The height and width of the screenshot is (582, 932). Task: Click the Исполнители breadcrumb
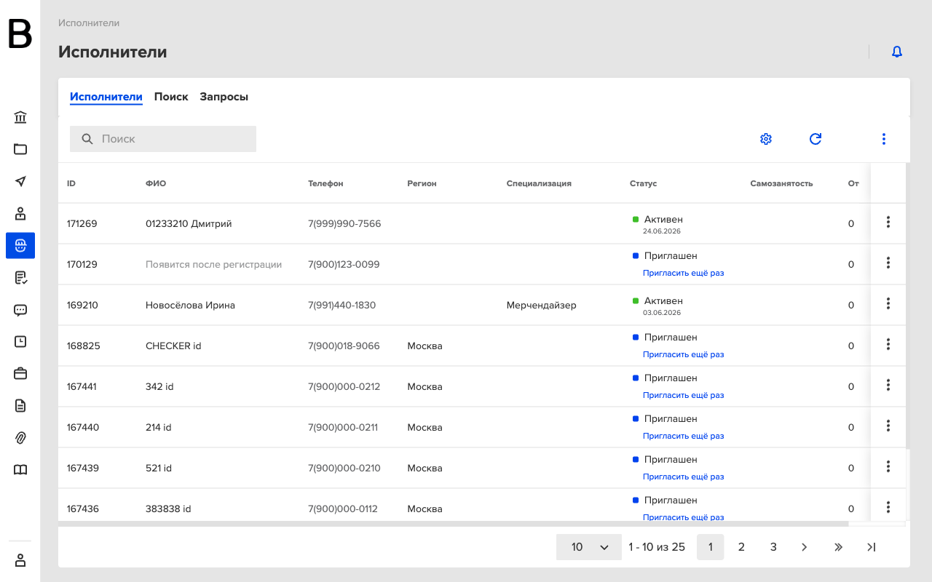tap(89, 23)
